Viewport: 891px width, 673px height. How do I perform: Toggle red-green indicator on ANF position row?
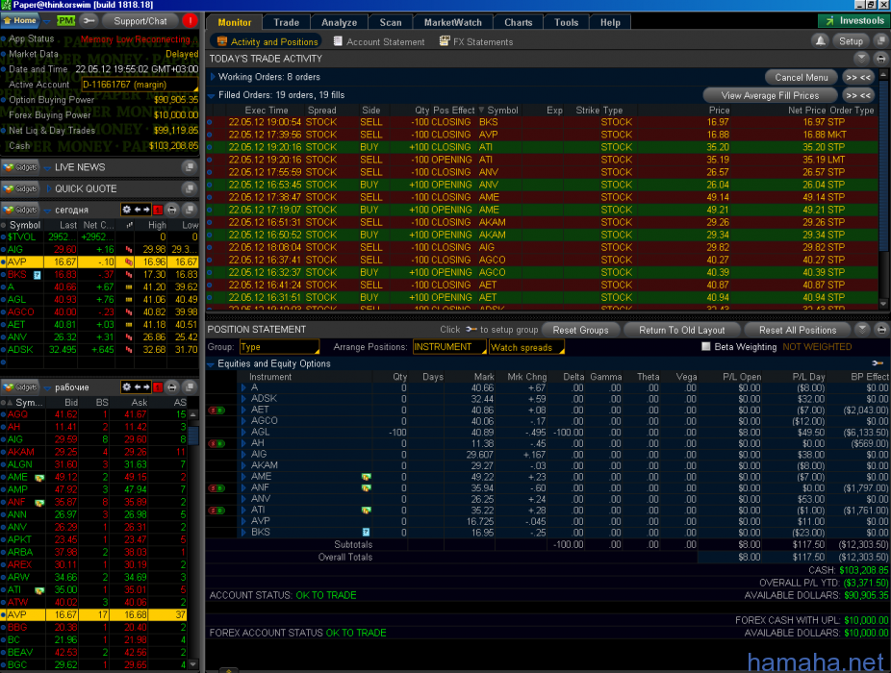[217, 487]
